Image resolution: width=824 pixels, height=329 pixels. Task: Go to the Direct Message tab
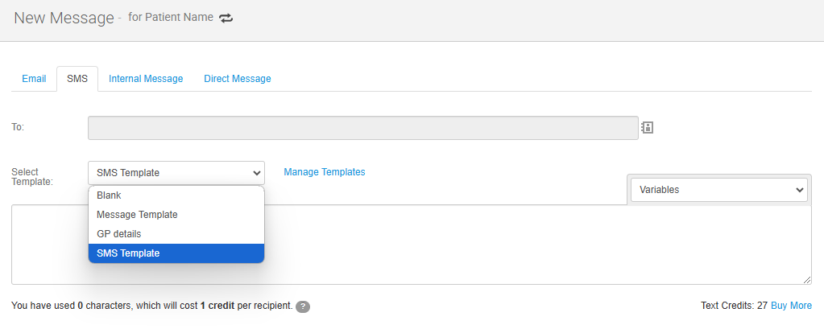pos(237,79)
